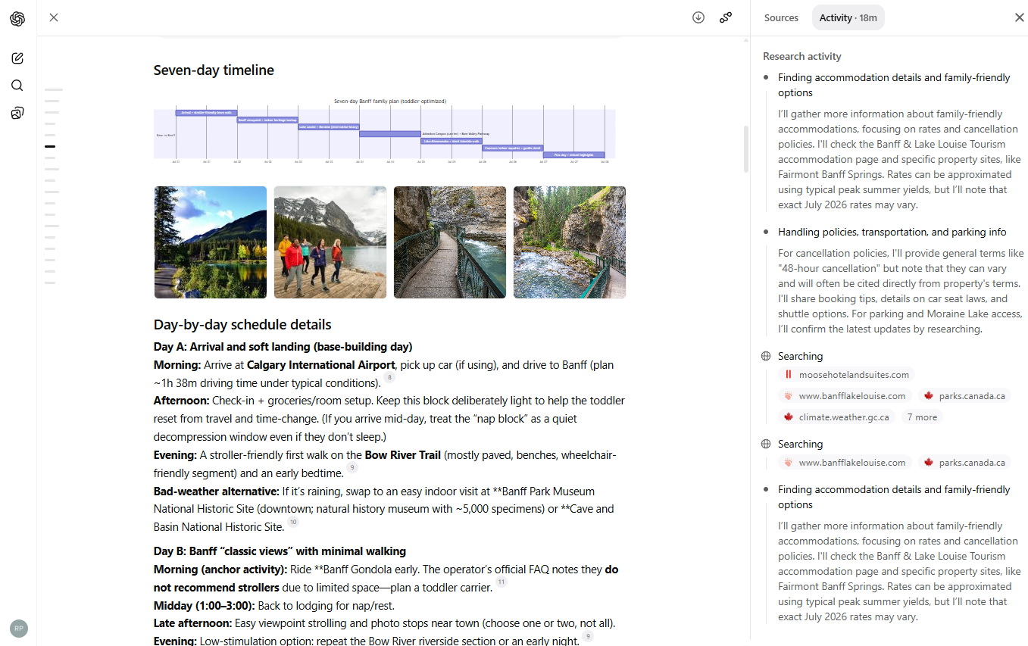Viewport: 1028px width, 646px height.
Task: Open the ChatGPT logo menu
Action: tap(17, 17)
